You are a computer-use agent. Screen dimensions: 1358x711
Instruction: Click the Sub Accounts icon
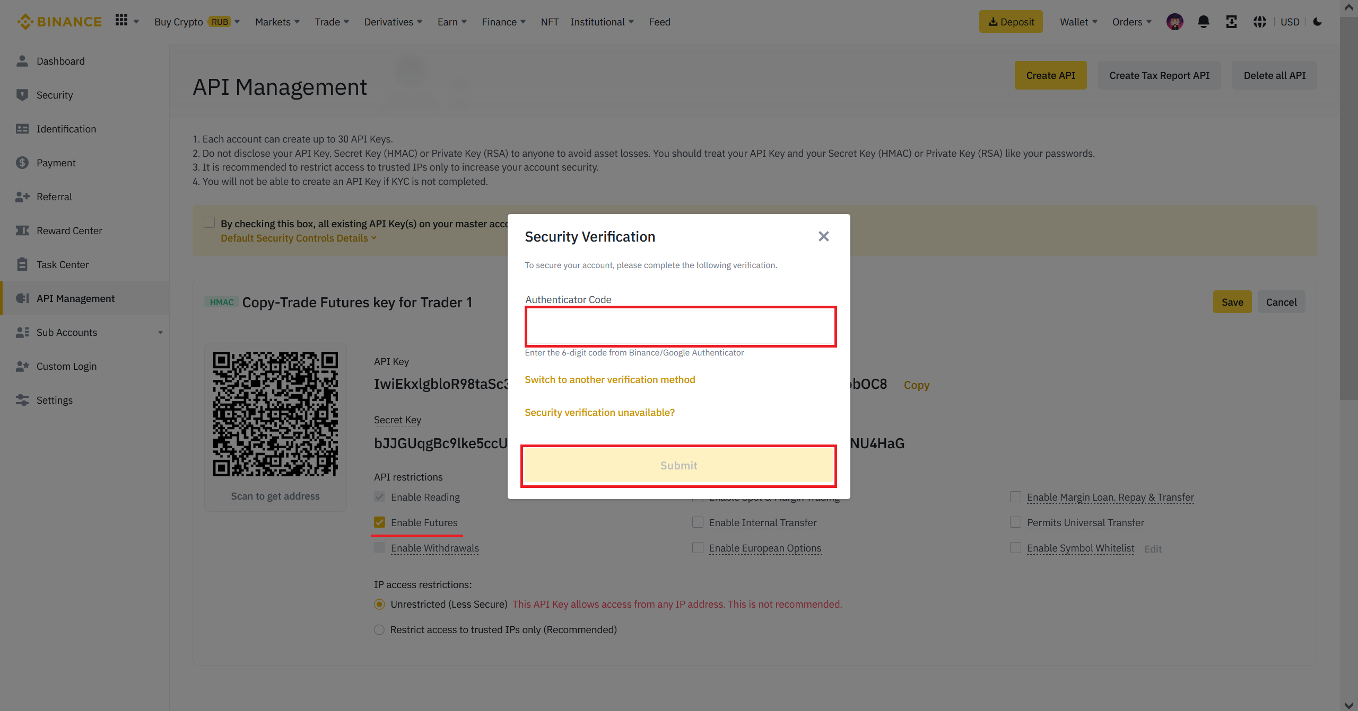pos(22,332)
